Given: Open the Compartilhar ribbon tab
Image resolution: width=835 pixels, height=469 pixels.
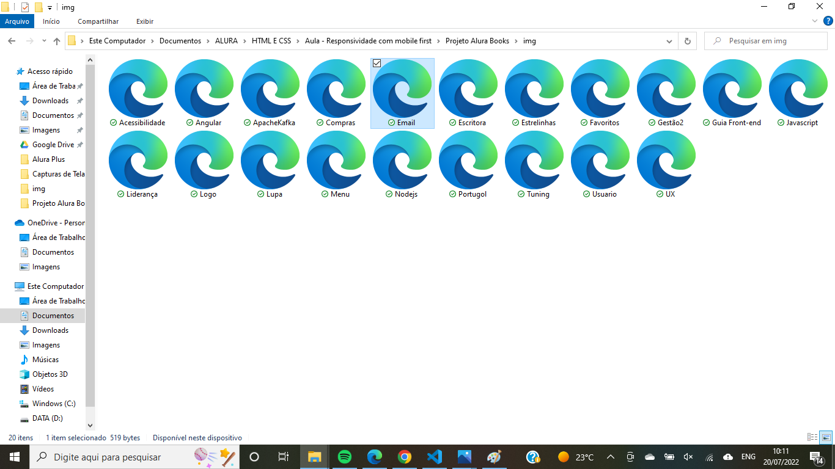Looking at the screenshot, I should point(98,21).
